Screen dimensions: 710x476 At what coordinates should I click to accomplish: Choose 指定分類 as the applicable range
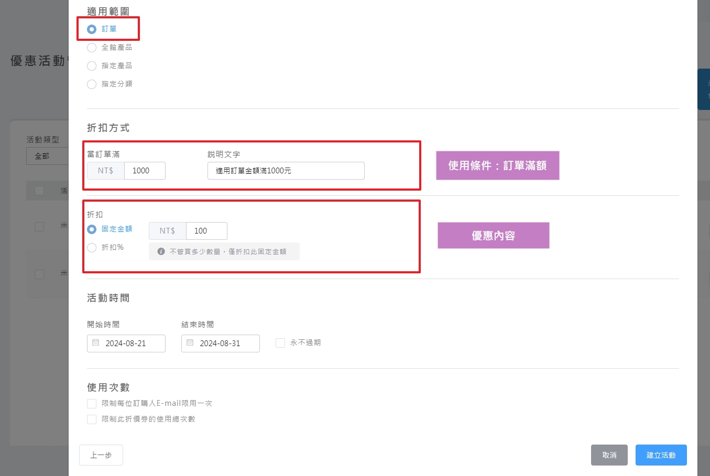point(92,84)
